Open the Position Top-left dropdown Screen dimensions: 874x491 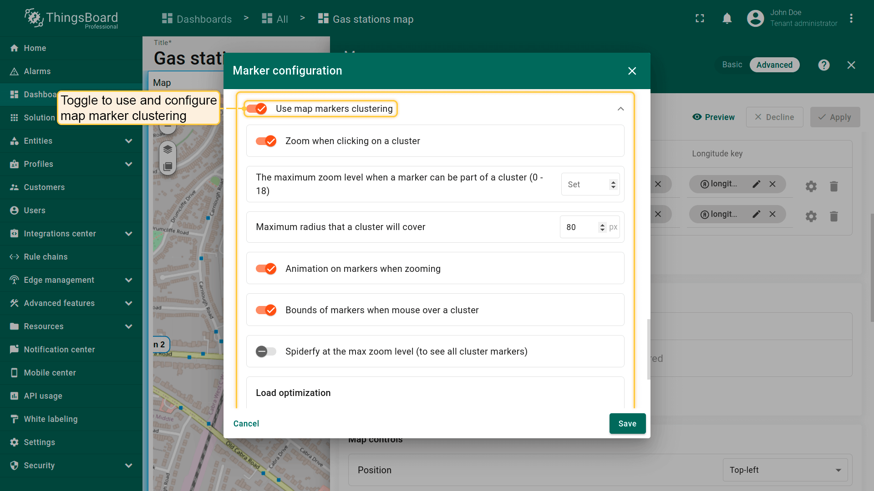click(x=785, y=470)
